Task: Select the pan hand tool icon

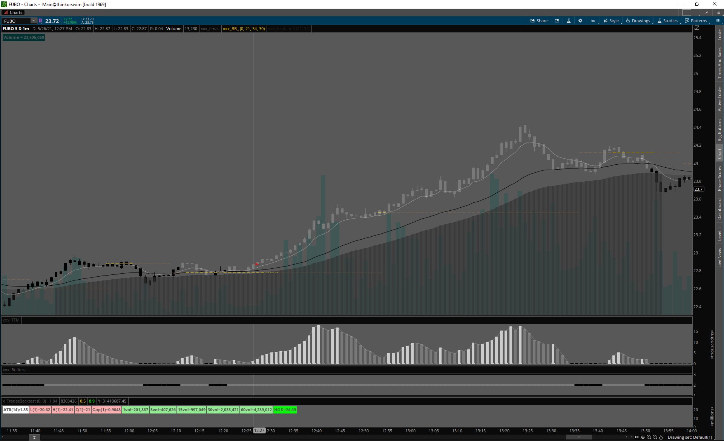Action: (661, 437)
